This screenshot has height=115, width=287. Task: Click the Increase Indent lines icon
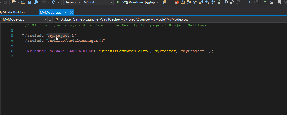tap(271, 2)
